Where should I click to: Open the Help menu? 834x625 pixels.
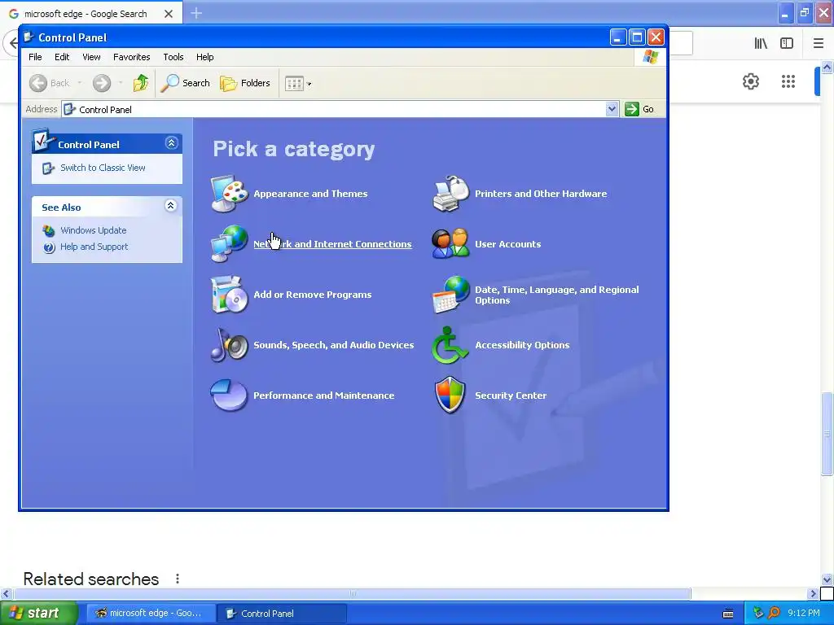pyautogui.click(x=204, y=57)
